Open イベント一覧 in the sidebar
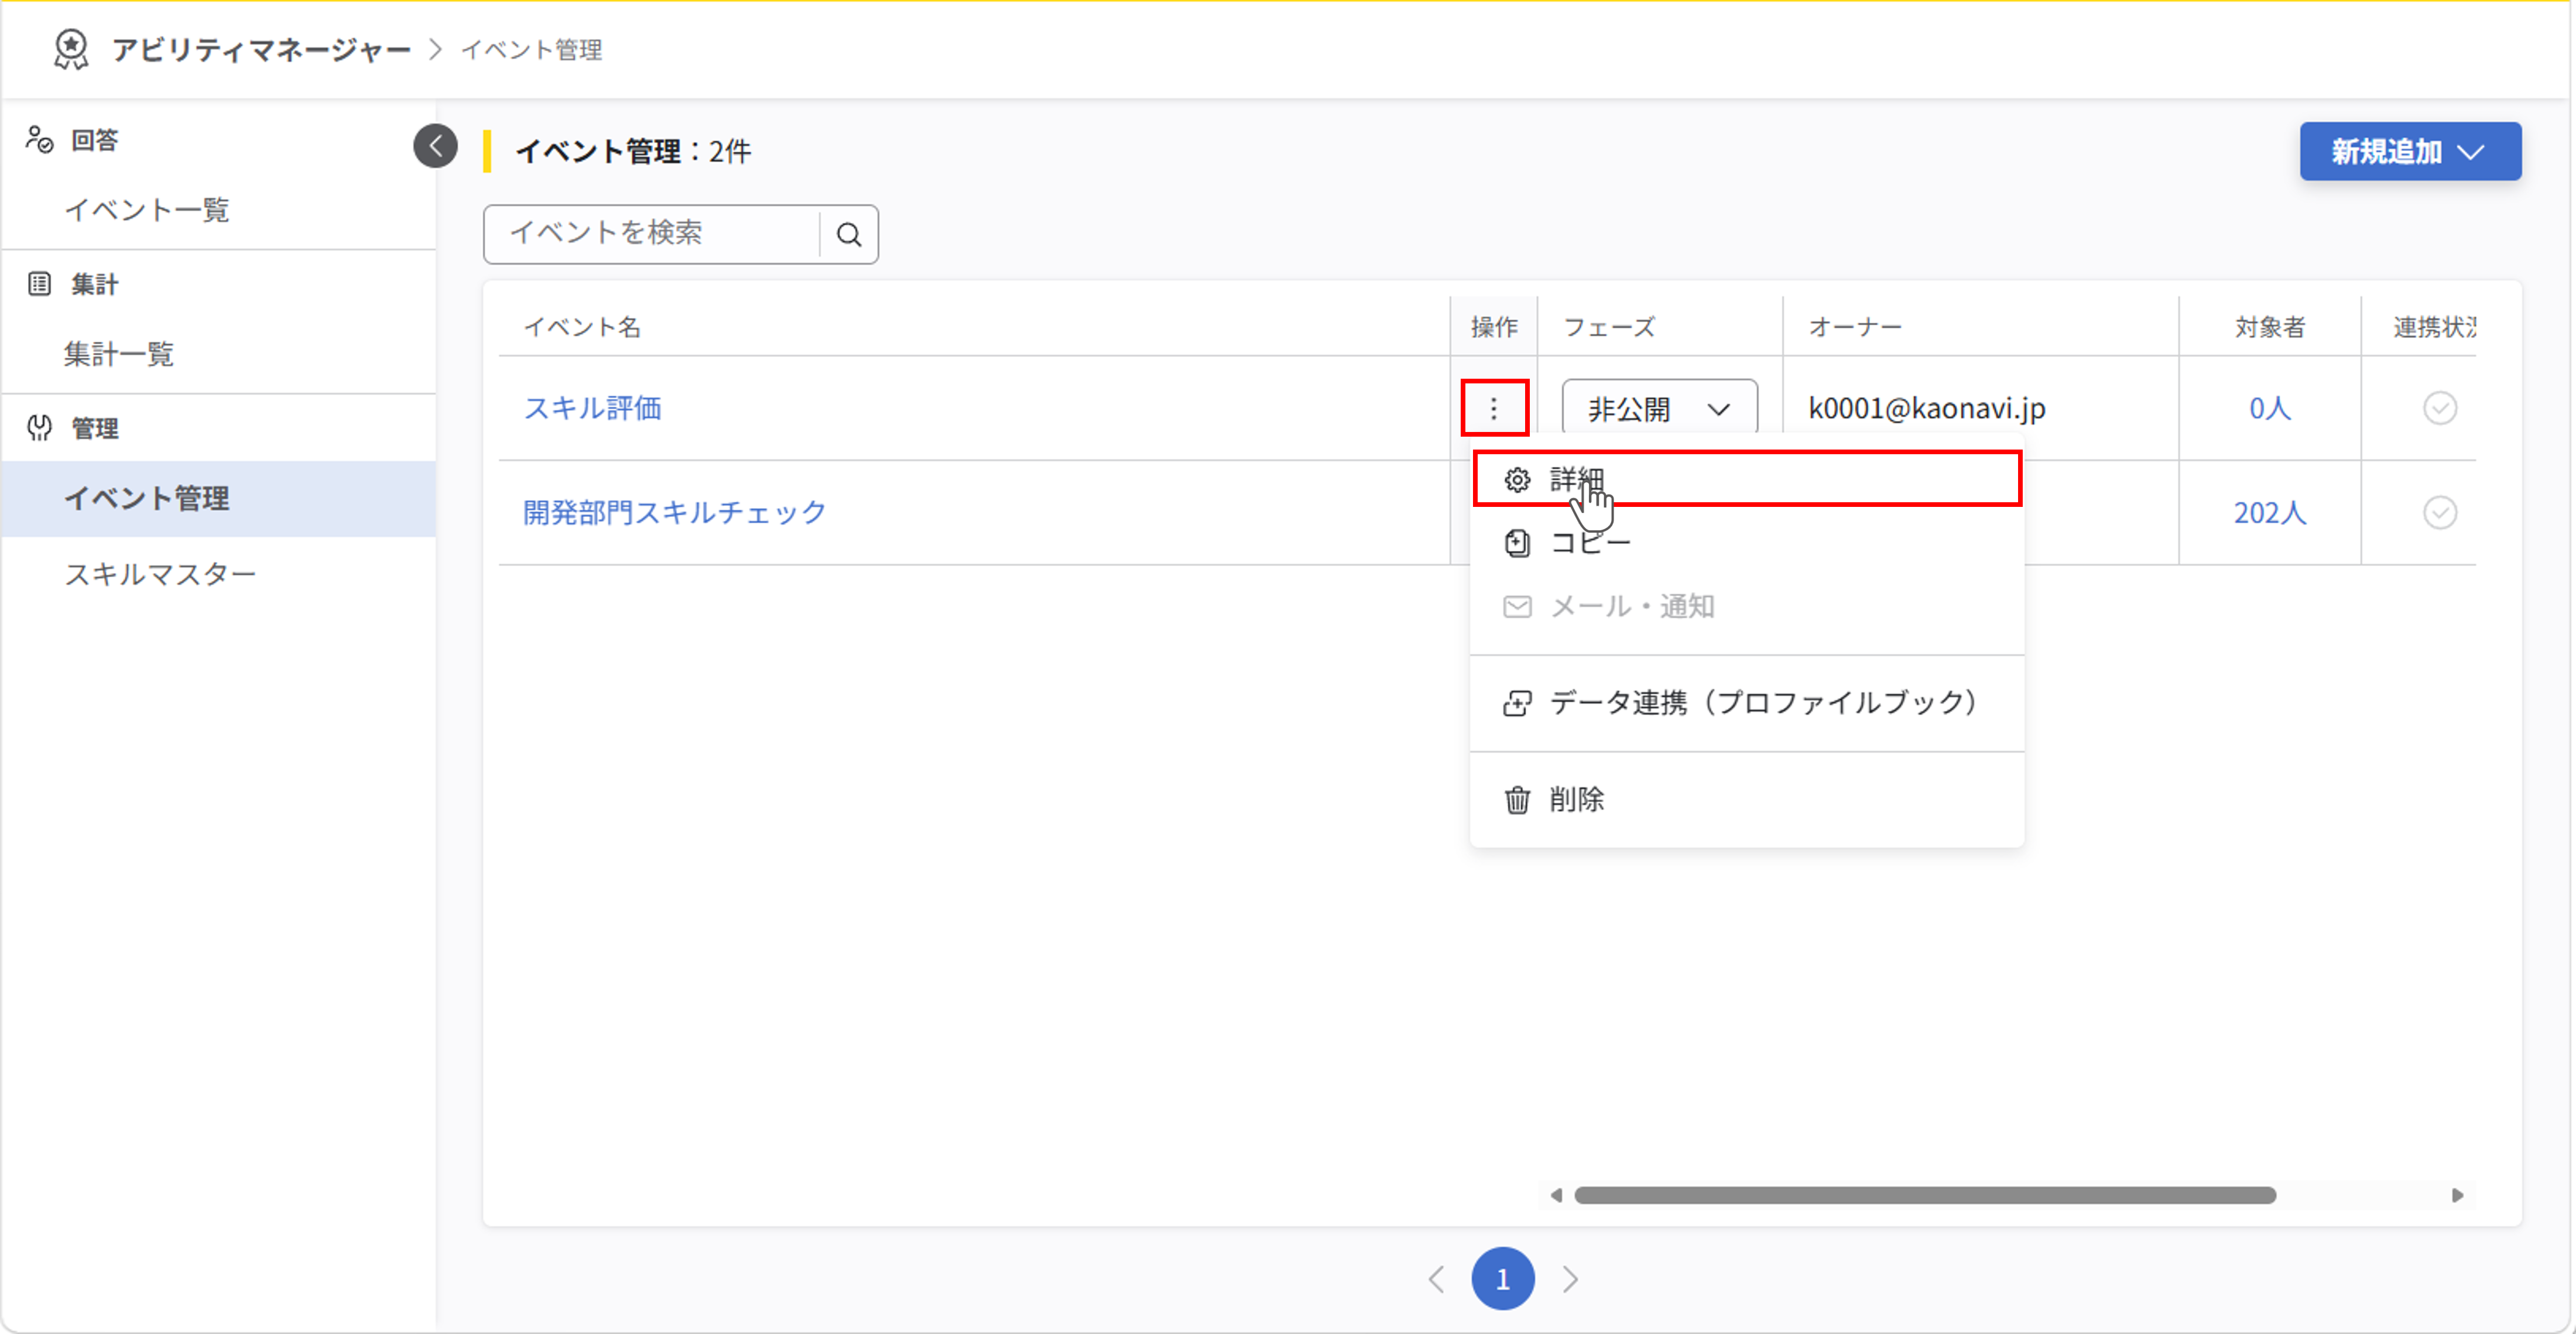 click(218, 210)
